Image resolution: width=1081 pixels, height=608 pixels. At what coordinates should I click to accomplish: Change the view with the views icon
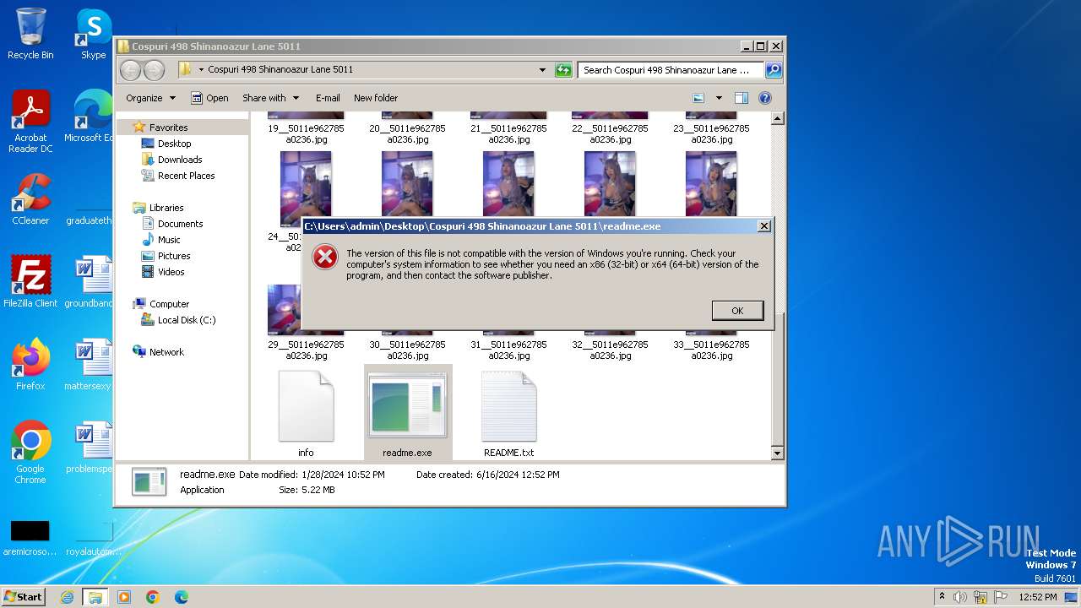tap(698, 98)
